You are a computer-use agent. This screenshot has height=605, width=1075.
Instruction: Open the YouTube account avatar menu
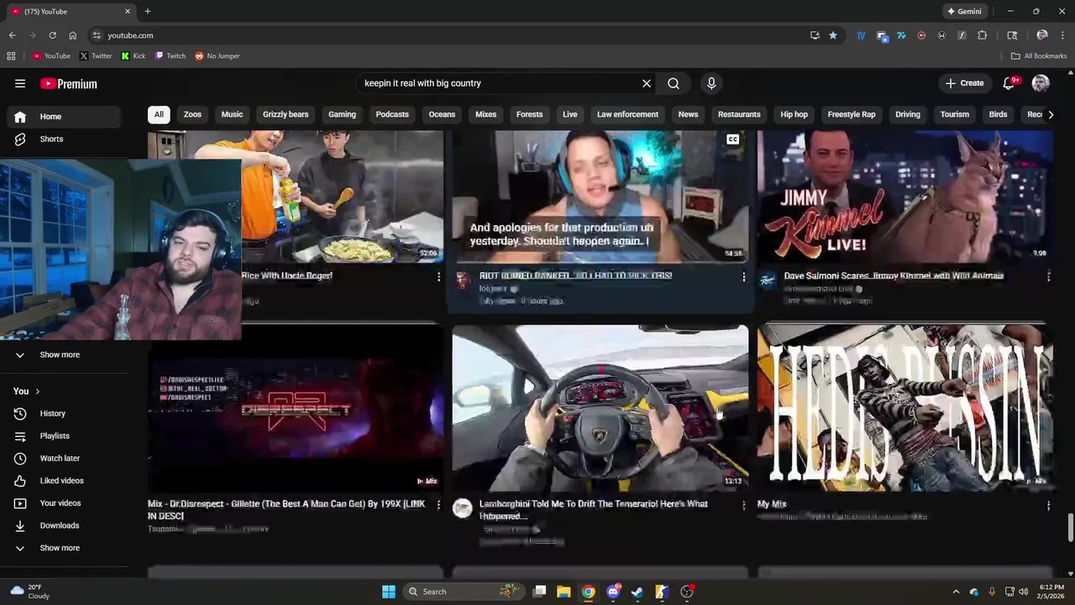(1041, 83)
